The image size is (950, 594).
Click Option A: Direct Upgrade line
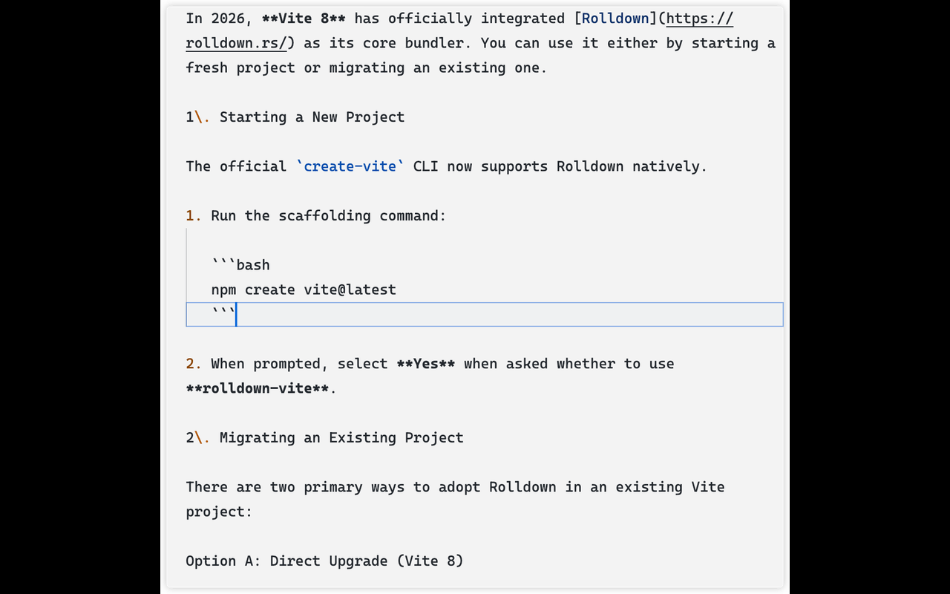[324, 561]
